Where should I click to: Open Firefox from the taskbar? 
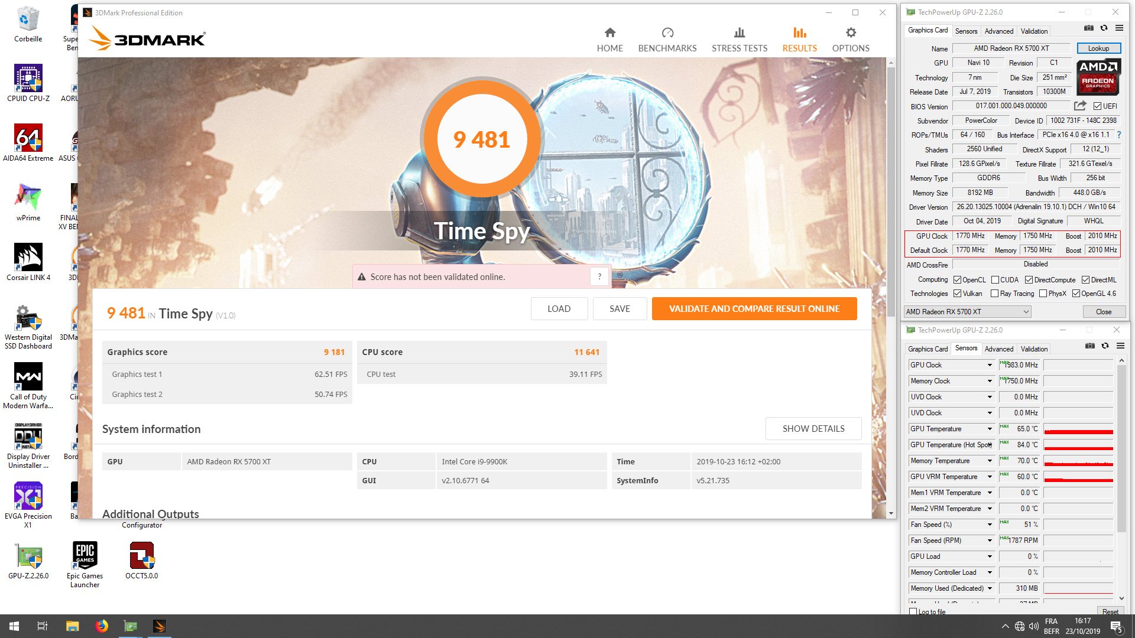[x=102, y=626]
